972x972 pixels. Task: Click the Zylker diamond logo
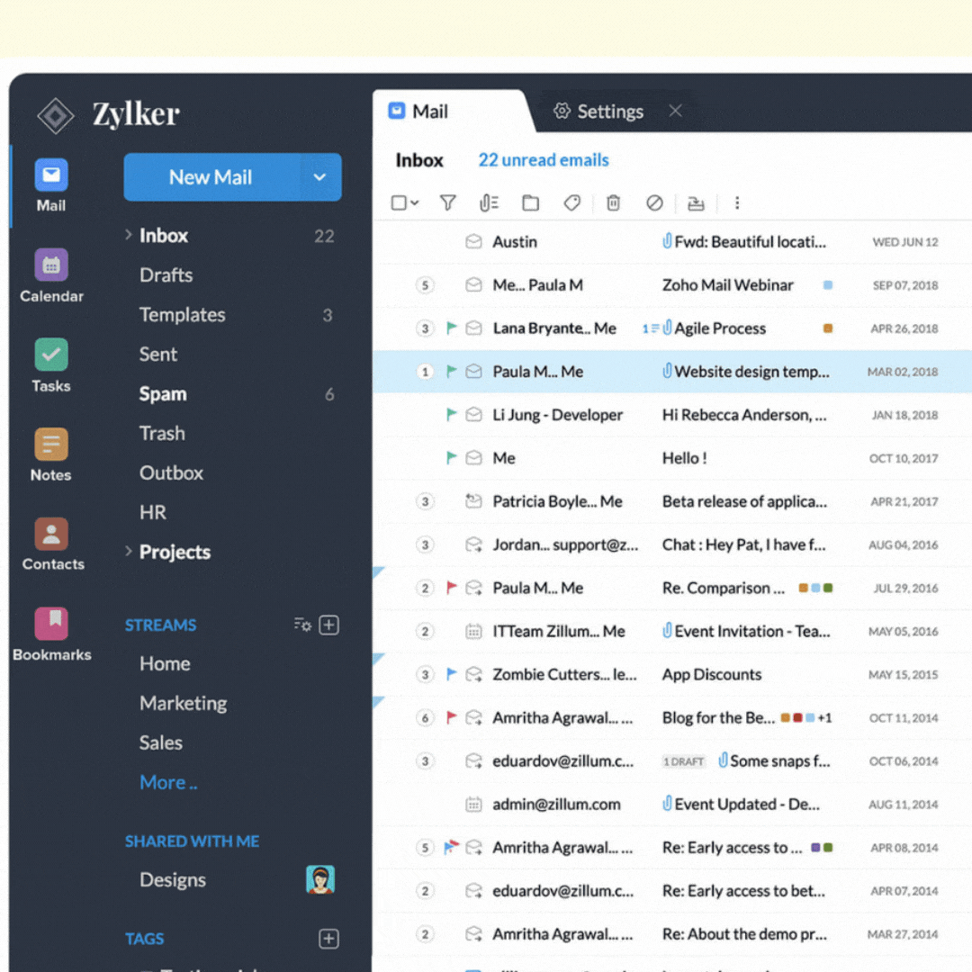(x=56, y=115)
